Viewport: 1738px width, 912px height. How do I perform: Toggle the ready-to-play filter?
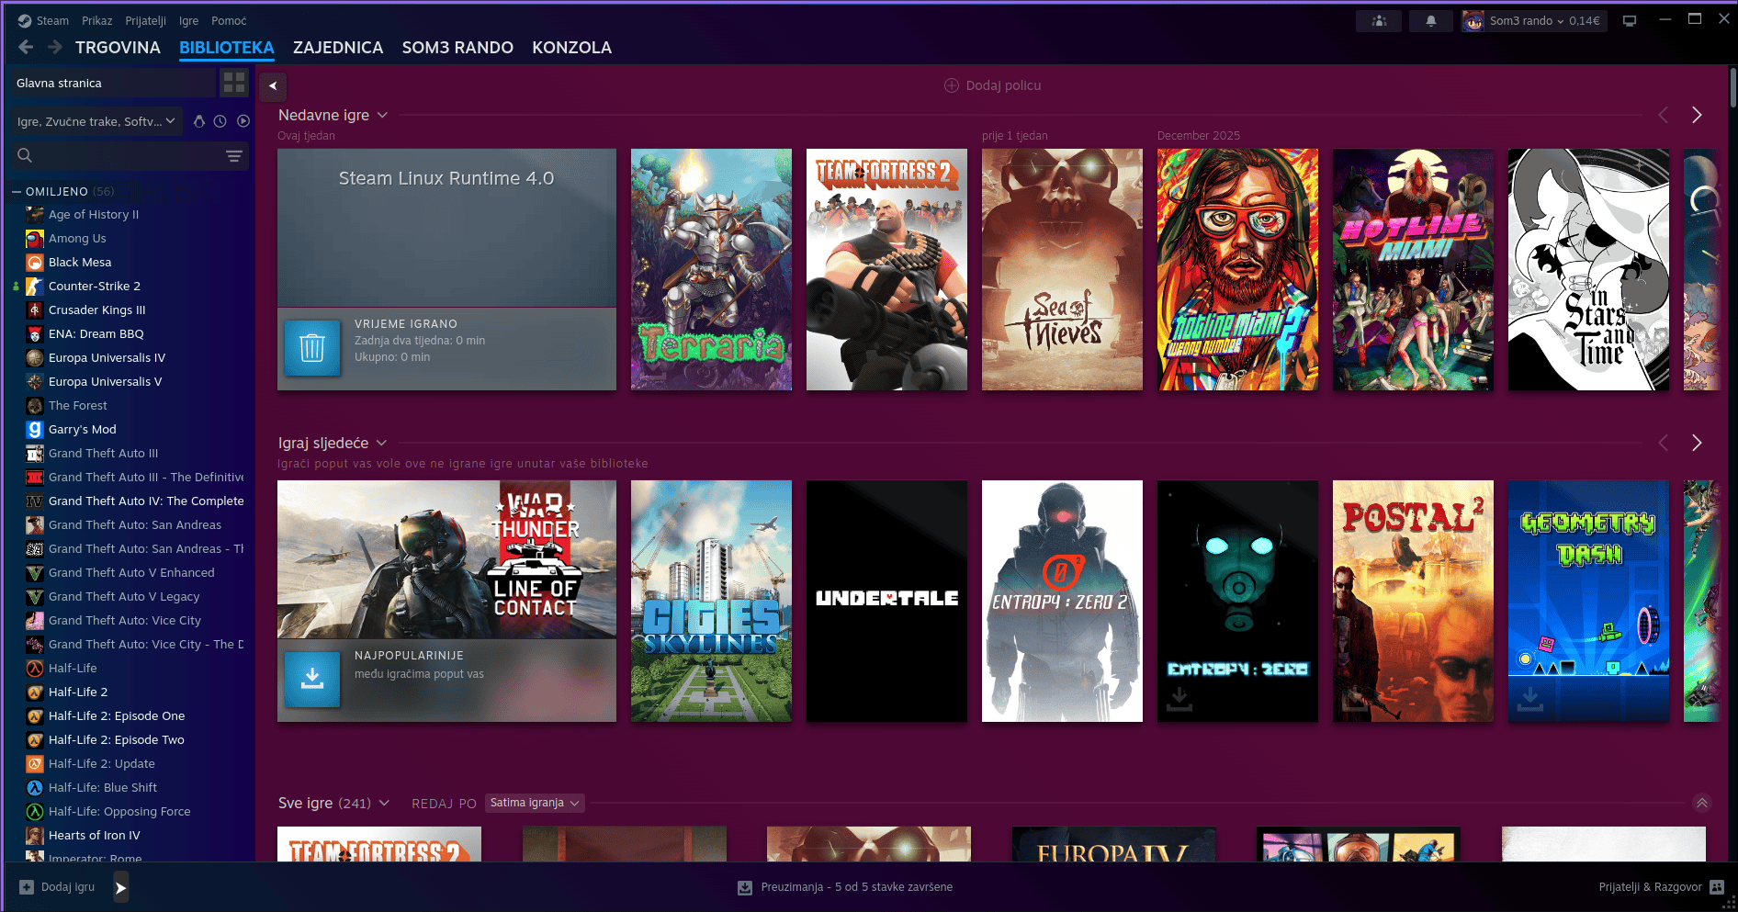pyautogui.click(x=243, y=121)
